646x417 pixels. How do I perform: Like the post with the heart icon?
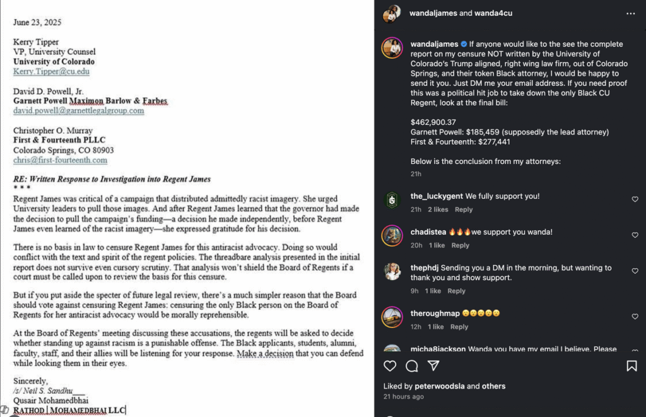[x=390, y=366]
